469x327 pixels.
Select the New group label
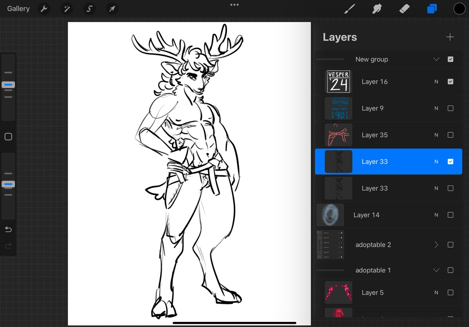click(x=372, y=59)
